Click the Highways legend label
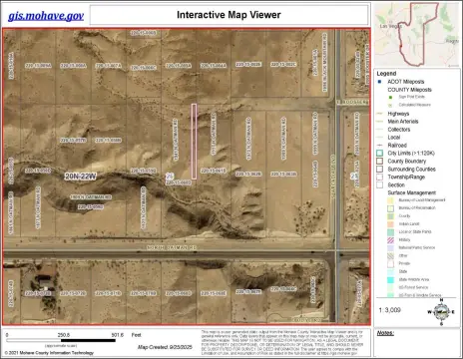Image resolution: width=463 pixels, height=359 pixels. click(398, 114)
